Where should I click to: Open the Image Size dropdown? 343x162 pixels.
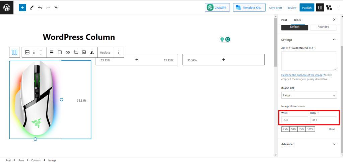(309, 95)
